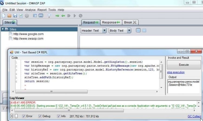Open Options via the gear icon

click(x=27, y=16)
